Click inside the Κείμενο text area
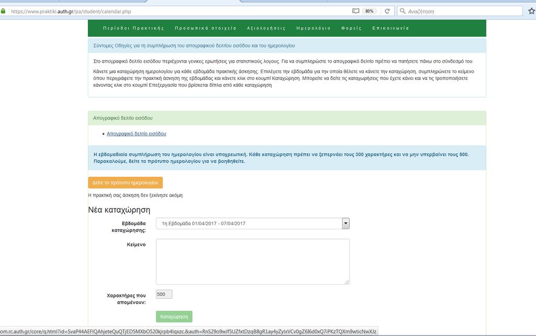The image size is (536, 336). pyautogui.click(x=253, y=262)
